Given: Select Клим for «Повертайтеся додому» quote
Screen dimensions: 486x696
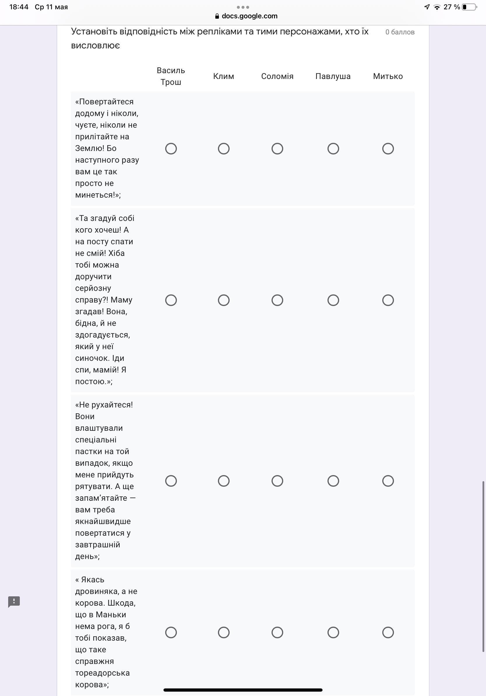Looking at the screenshot, I should coord(223,149).
